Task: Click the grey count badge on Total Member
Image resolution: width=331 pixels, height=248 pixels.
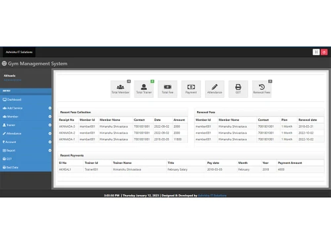Action: click(x=129, y=81)
